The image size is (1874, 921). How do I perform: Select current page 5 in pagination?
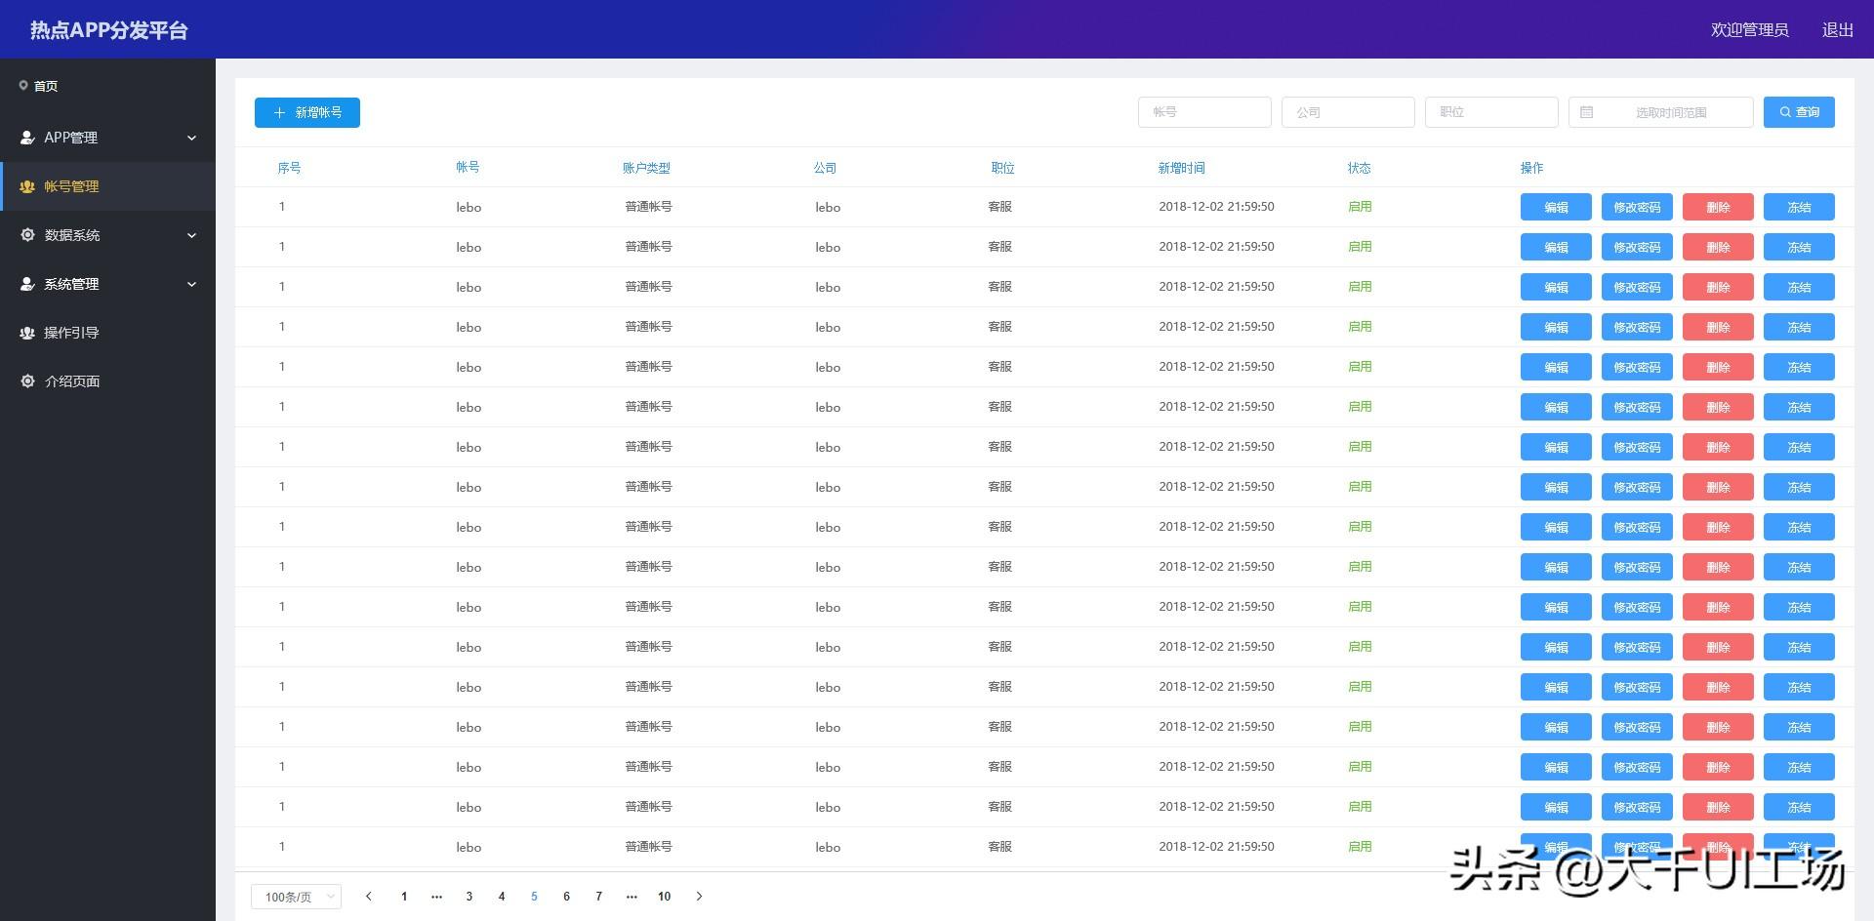(x=534, y=897)
